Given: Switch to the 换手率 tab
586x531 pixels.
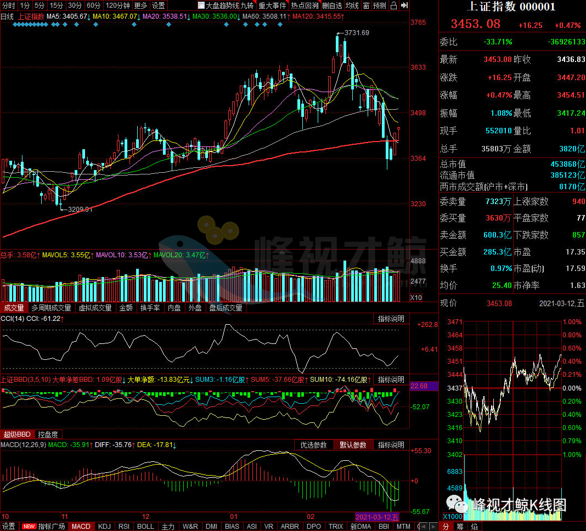Looking at the screenshot, I should click(150, 308).
